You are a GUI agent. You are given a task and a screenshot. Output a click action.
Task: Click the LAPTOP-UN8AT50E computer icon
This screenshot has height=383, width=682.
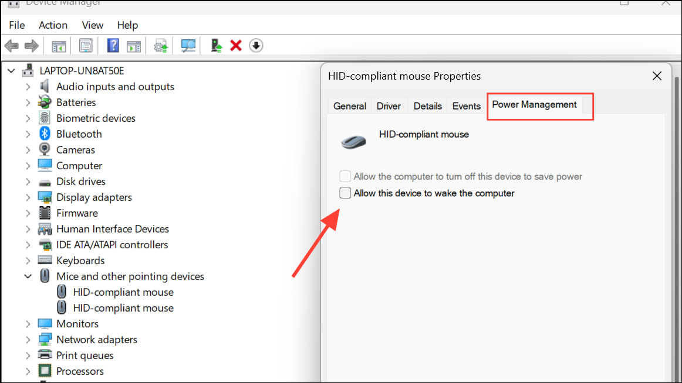tap(28, 70)
